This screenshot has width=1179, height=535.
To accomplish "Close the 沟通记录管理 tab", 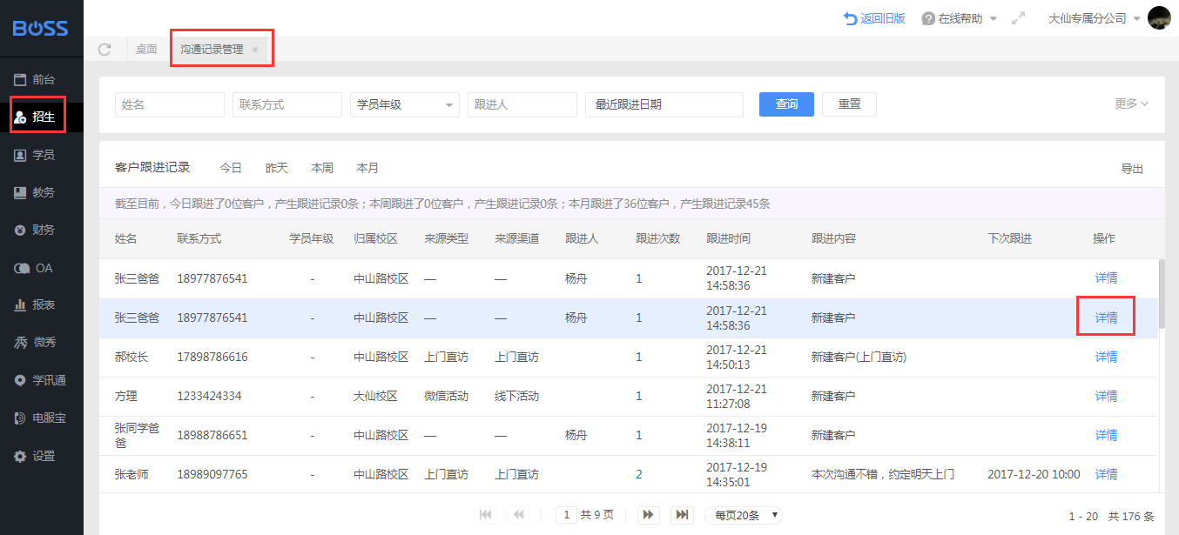I will [x=255, y=50].
